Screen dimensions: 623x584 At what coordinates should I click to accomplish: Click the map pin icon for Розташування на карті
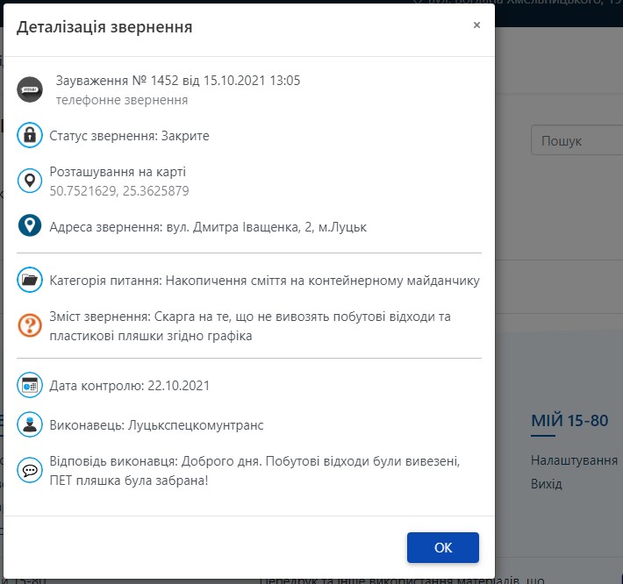pos(31,181)
